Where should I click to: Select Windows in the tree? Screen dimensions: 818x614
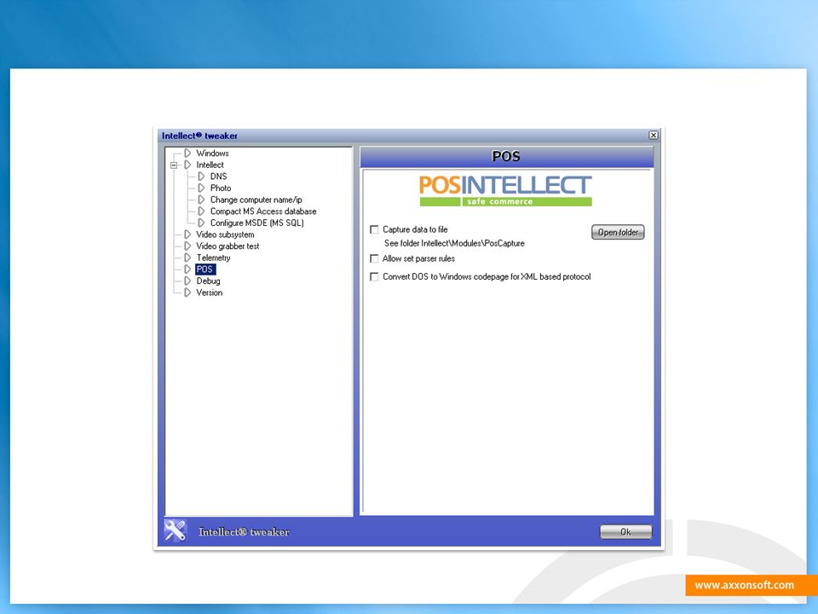(x=212, y=153)
